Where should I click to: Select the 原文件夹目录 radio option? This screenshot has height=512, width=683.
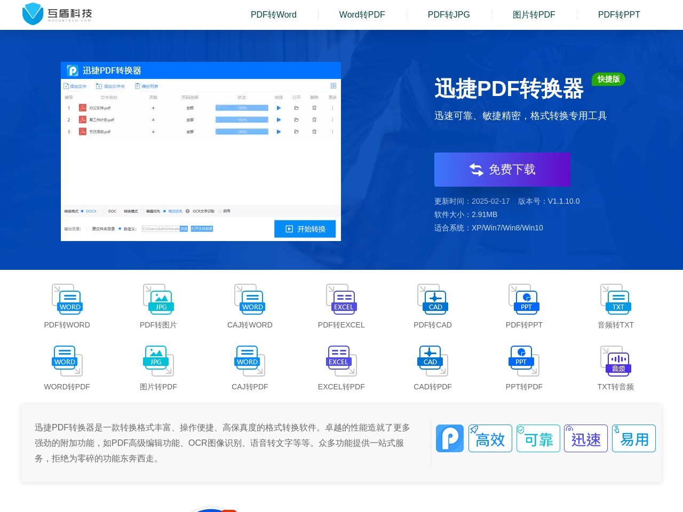pos(88,229)
